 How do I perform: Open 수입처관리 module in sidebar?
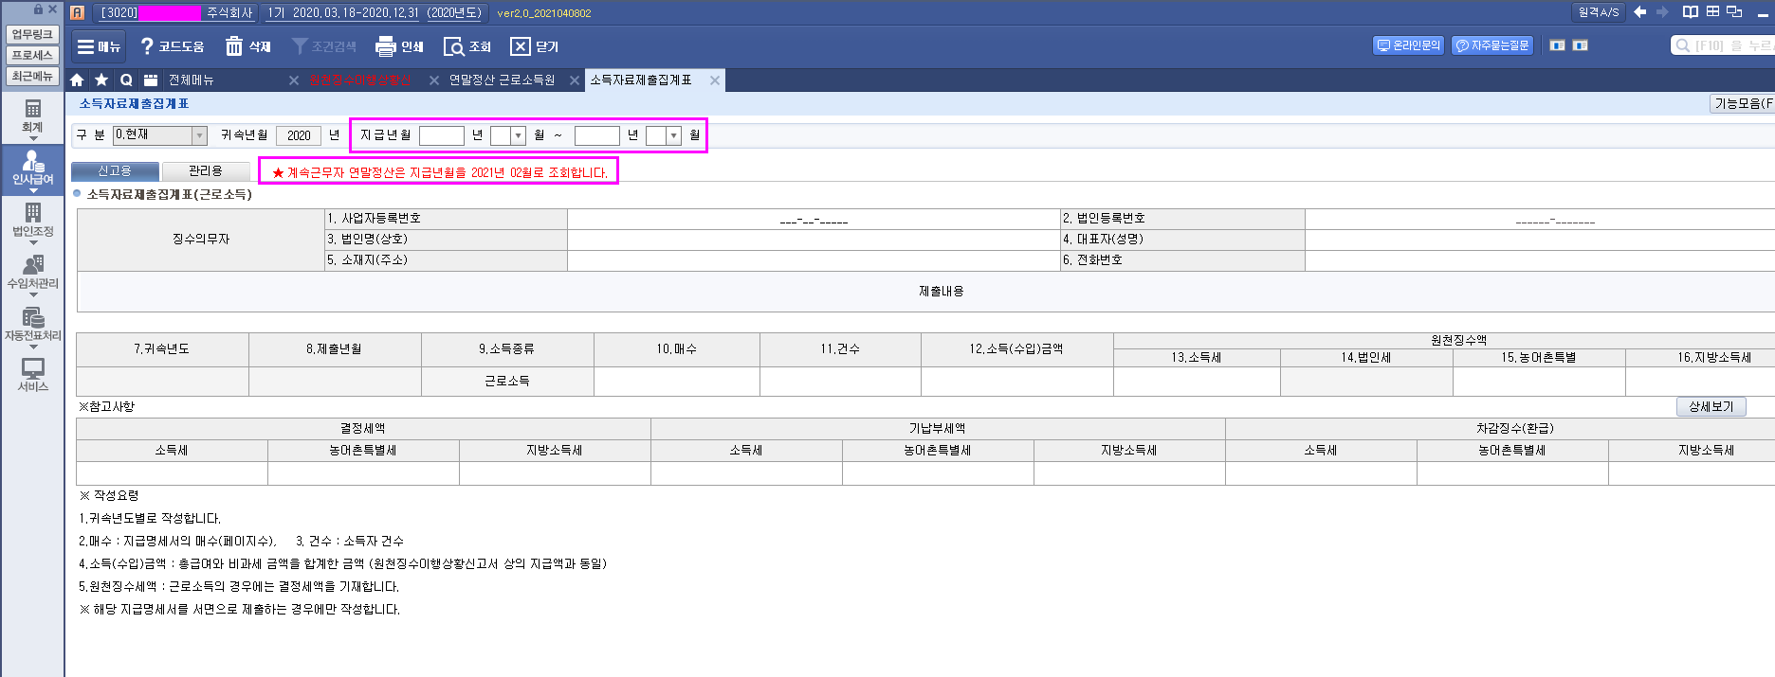point(32,274)
